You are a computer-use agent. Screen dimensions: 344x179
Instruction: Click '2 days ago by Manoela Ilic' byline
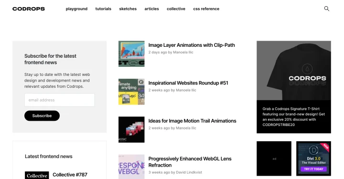pyautogui.click(x=171, y=53)
